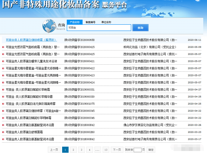Image resolution: width=207 pixels, height=154 pixels.
Task: Click red bullet icon beside 科玛化妆品 row
Action: (3, 47)
